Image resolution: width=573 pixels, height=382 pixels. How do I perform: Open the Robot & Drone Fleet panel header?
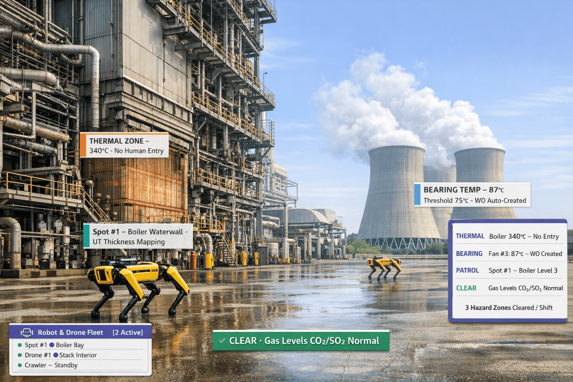pos(71,332)
